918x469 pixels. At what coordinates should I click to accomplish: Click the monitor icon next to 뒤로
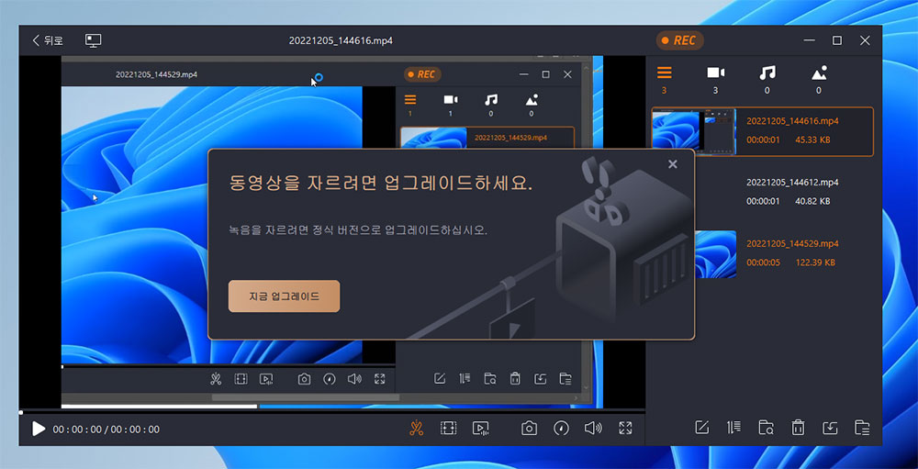coord(93,40)
